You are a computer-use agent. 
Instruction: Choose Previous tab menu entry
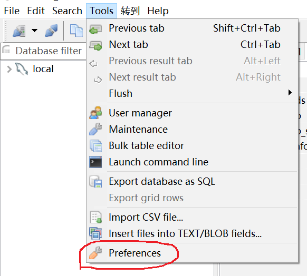pos(192,28)
